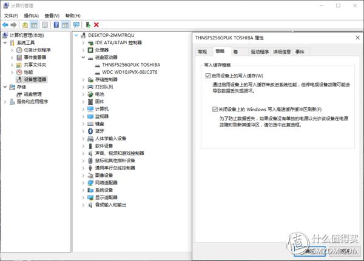Open 任务计划程序 in system tools
The image size is (364, 261).
coord(37,50)
